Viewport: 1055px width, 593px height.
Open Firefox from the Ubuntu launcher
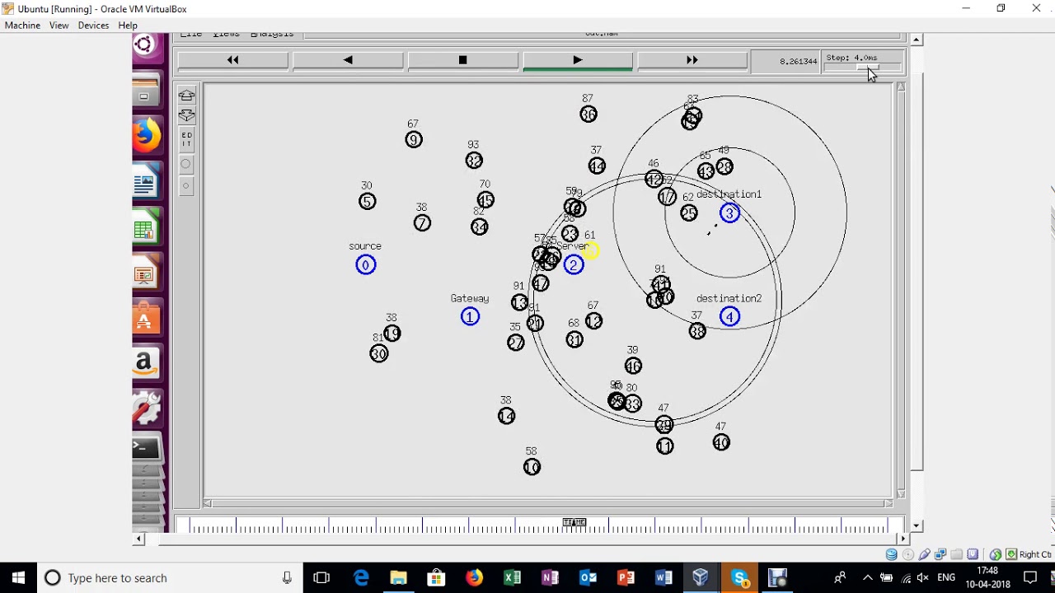point(146,136)
